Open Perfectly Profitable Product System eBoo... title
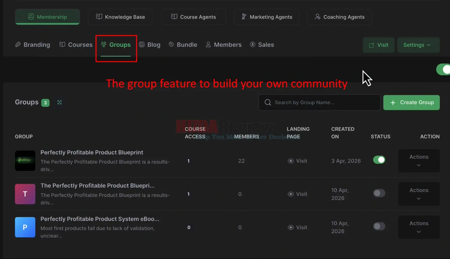450x259 pixels. (x=100, y=219)
